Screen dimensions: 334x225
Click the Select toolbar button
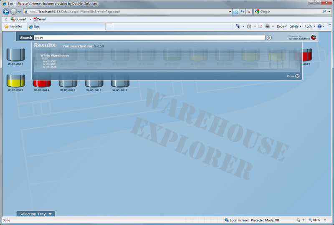pos(40,19)
